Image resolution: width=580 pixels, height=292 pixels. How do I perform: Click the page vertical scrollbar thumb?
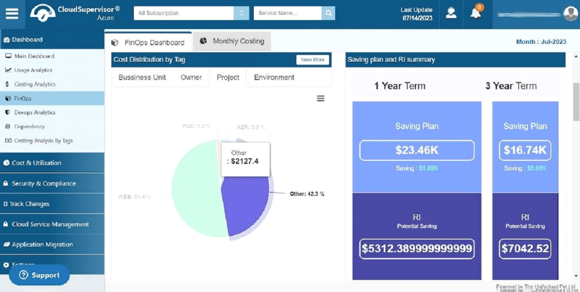tap(576, 102)
